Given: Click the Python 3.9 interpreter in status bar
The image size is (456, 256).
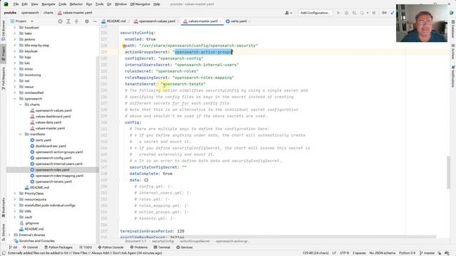Looking at the screenshot, I should point(407,253).
